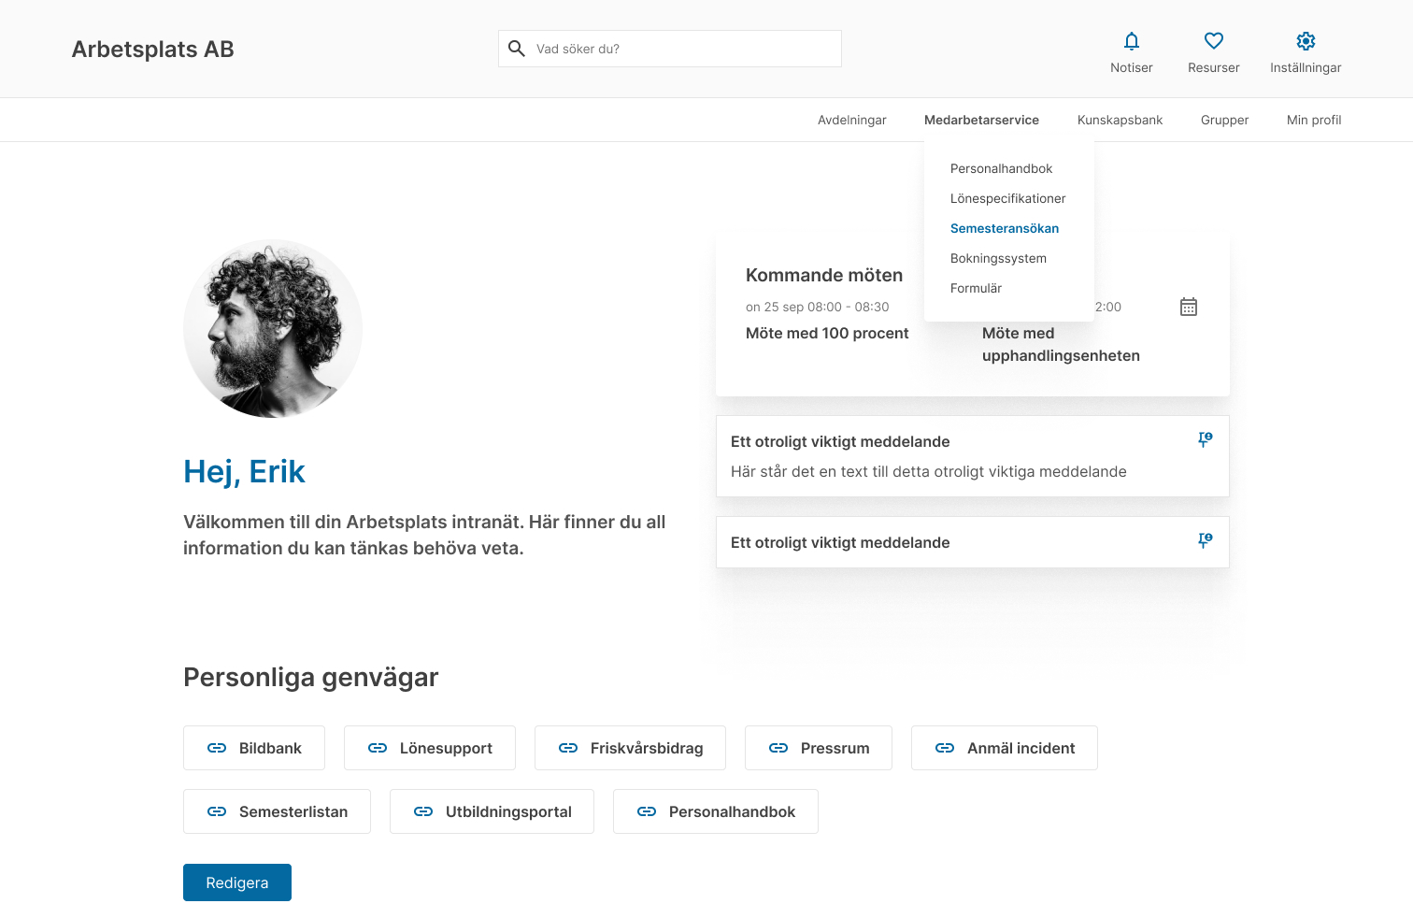Collapse the Medarbetarservice dropdown menu
The image size is (1413, 918).
click(980, 120)
